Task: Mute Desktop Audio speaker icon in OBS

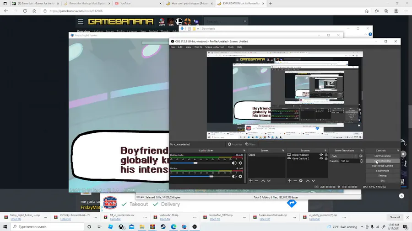Action: coord(234,163)
